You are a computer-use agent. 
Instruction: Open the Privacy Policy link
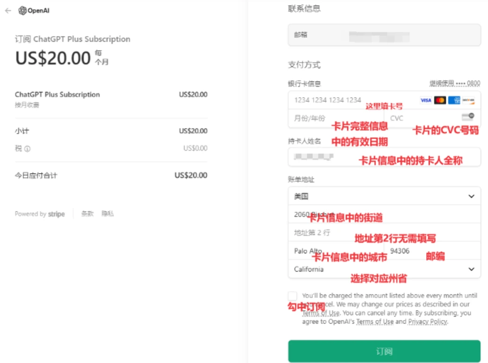(x=427, y=322)
